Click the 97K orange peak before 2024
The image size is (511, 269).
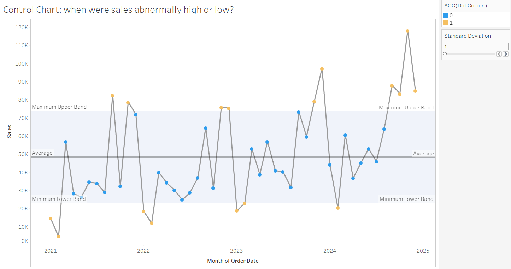coord(321,69)
